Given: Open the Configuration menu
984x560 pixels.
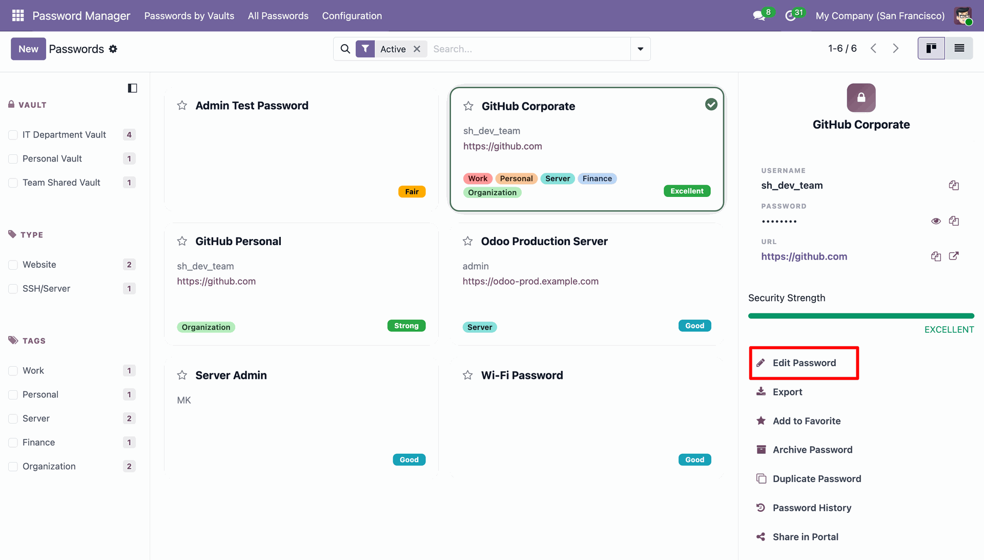Looking at the screenshot, I should click(352, 16).
